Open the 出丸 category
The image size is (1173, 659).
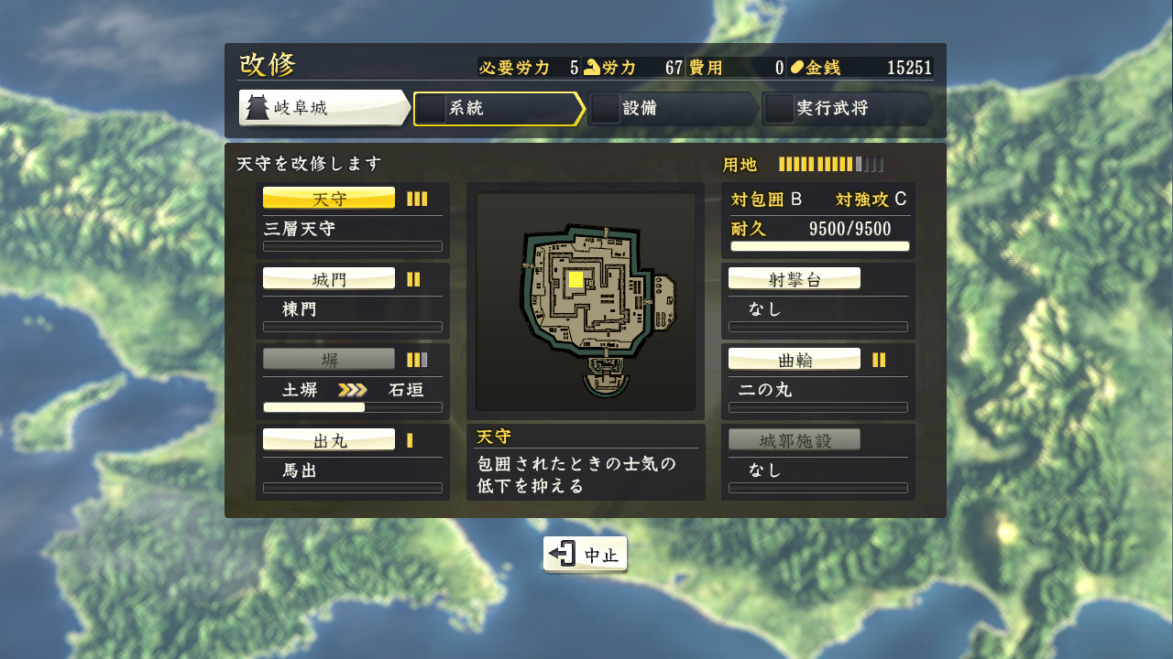[x=329, y=440]
